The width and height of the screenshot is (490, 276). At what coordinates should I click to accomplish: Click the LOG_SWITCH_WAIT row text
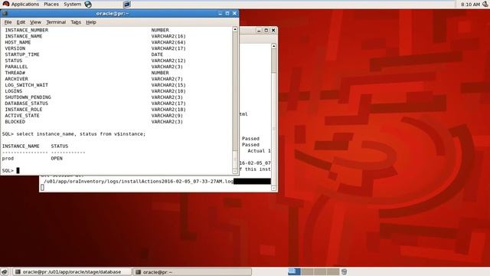pos(27,85)
